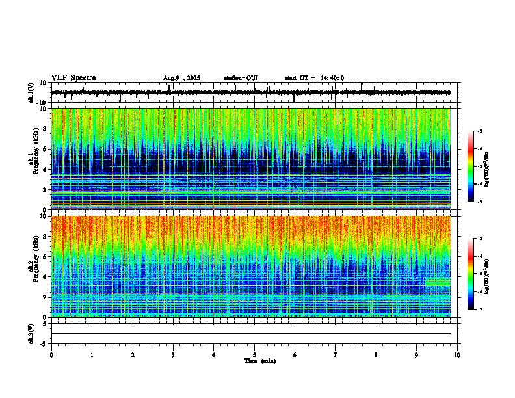The height and width of the screenshot is (398, 515).
Task: Click time axis tick label "3"
Action: tap(173, 355)
